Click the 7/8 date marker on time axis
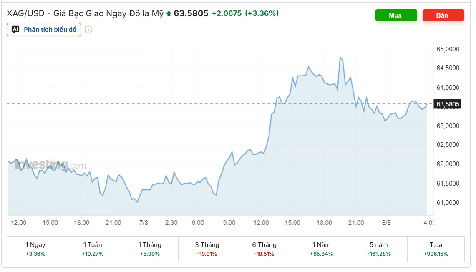The height and width of the screenshot is (272, 476). 144,223
